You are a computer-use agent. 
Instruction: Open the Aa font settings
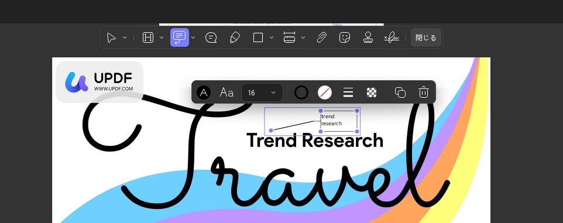226,92
